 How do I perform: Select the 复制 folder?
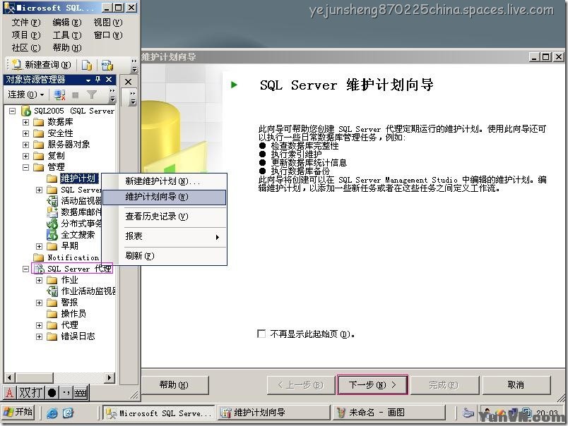pos(49,155)
